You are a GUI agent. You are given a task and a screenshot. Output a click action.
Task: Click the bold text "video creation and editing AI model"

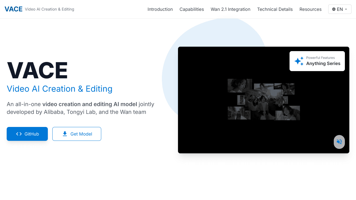(x=90, y=104)
